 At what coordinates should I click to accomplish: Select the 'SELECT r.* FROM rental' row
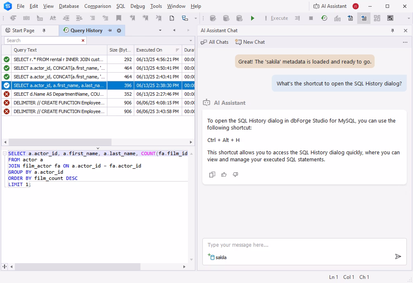click(x=98, y=59)
